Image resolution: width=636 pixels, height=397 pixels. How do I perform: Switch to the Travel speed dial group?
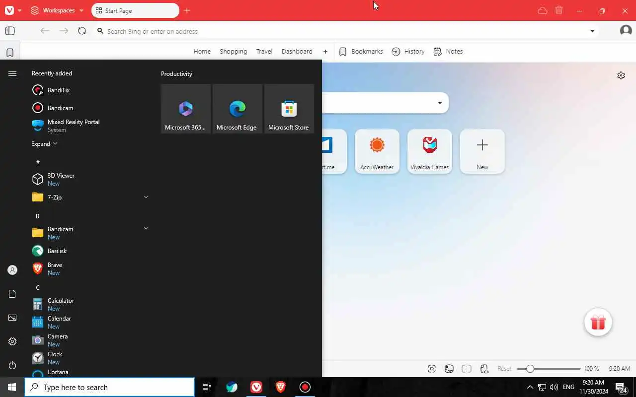[264, 52]
